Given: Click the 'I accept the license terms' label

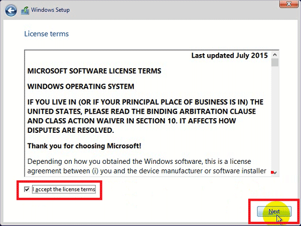Looking at the screenshot, I should click(x=64, y=189).
